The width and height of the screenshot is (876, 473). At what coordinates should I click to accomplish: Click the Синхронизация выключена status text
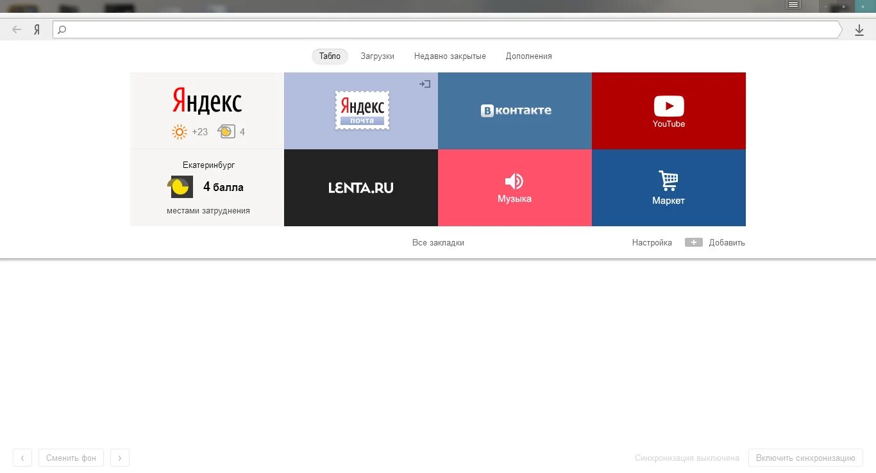[x=687, y=458]
